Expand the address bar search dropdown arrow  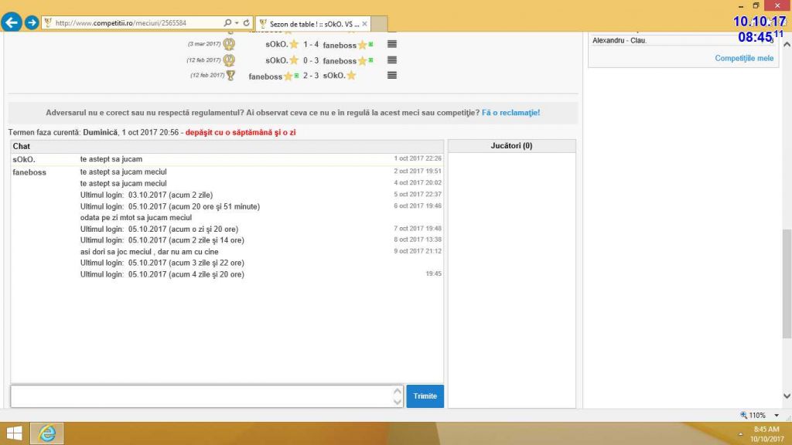click(236, 23)
